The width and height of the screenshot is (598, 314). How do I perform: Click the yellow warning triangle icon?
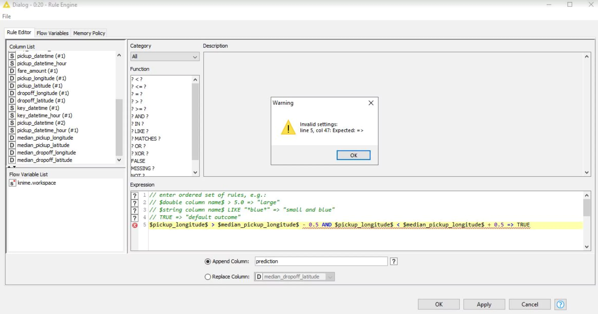click(x=288, y=128)
